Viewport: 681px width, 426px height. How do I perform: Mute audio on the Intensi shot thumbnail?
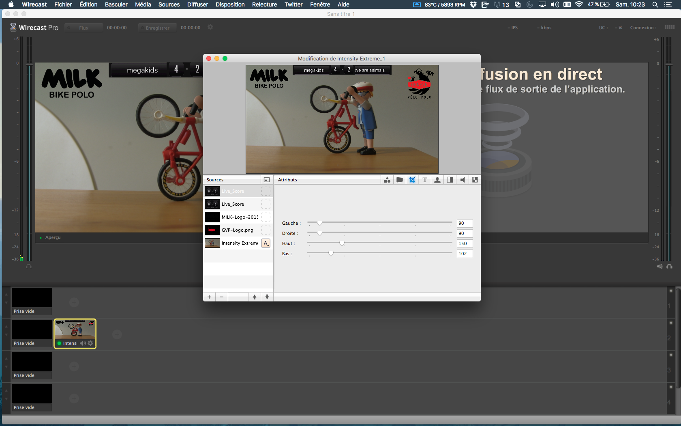[x=83, y=343]
